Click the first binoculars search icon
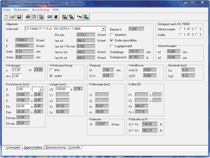Screen dimensions: 210x158 (64, 16)
